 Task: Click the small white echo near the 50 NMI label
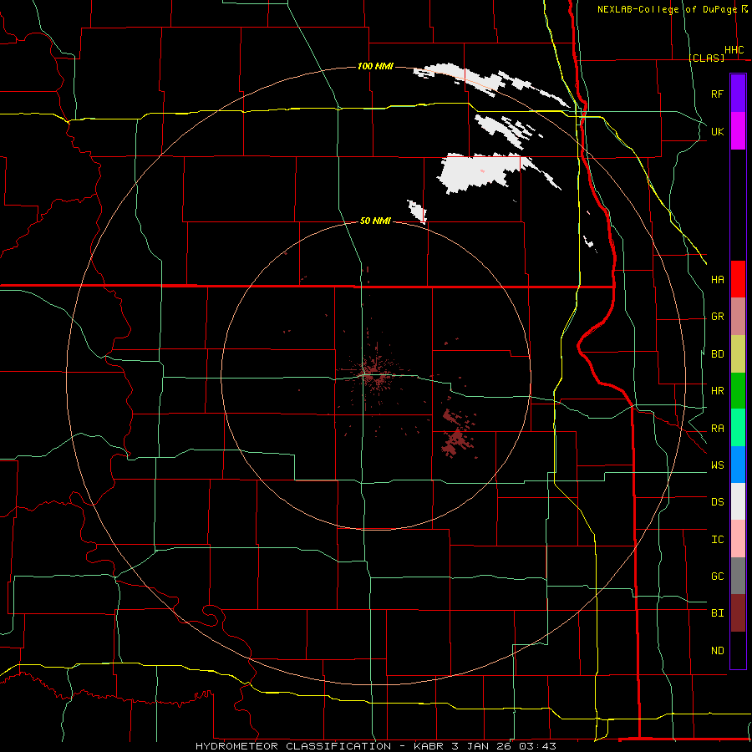click(417, 211)
